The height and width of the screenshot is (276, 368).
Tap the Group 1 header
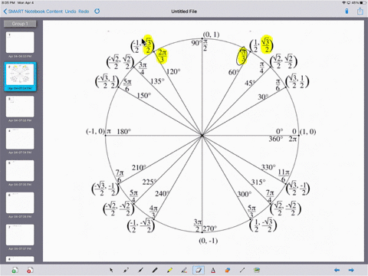pyautogui.click(x=20, y=24)
